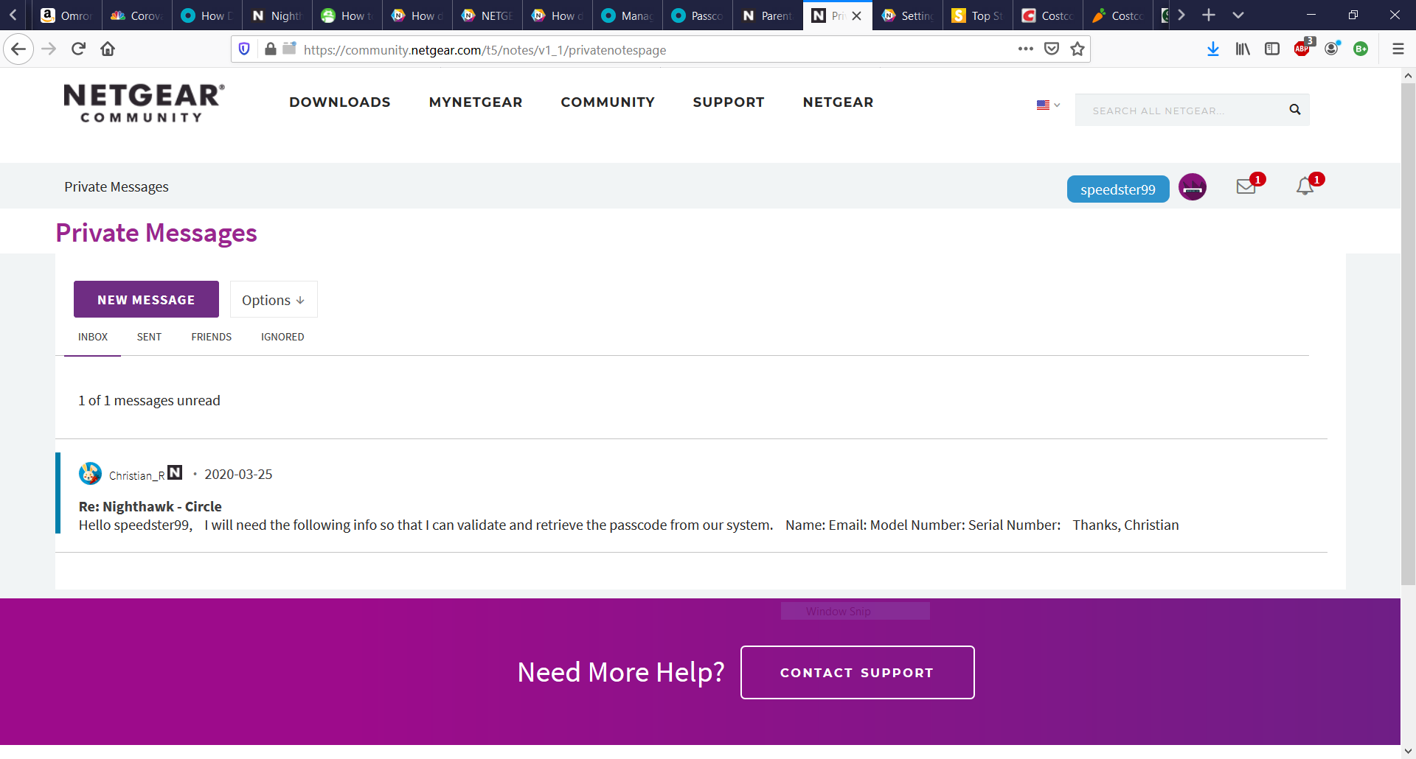Open the SUPPORT nav menu
This screenshot has width=1416, height=759.
[729, 102]
